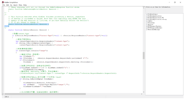184x99 pixels.
Task: Expand the WebSocketMessage tree node
Action: click(147, 30)
